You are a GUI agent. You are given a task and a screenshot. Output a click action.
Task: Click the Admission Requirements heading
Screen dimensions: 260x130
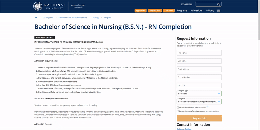[46, 61]
